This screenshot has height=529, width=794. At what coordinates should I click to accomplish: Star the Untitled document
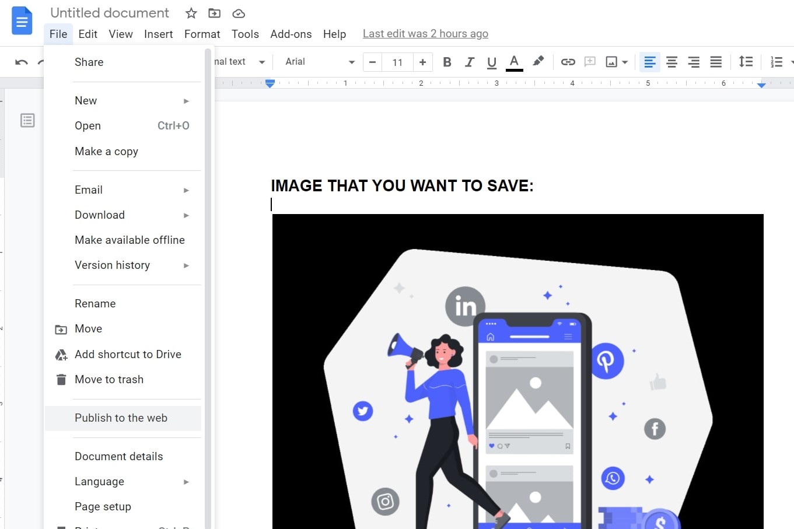coord(191,13)
